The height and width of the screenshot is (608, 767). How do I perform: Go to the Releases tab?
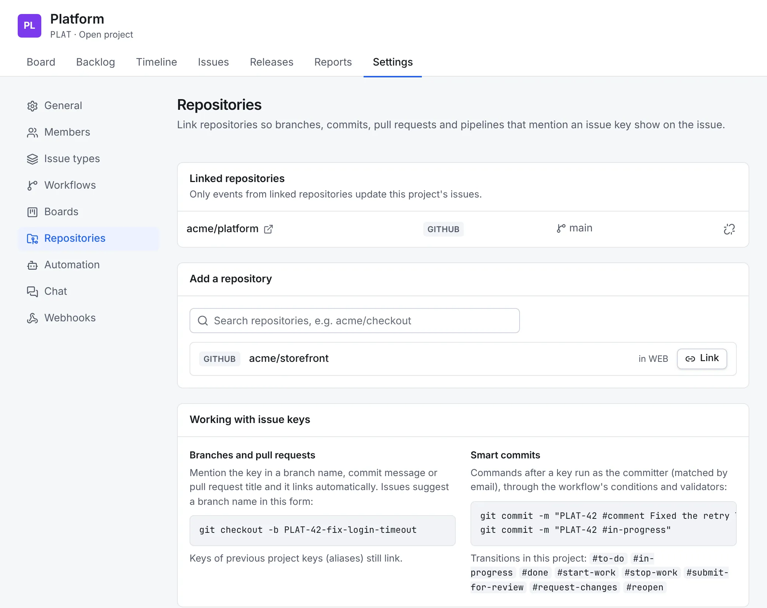coord(271,62)
